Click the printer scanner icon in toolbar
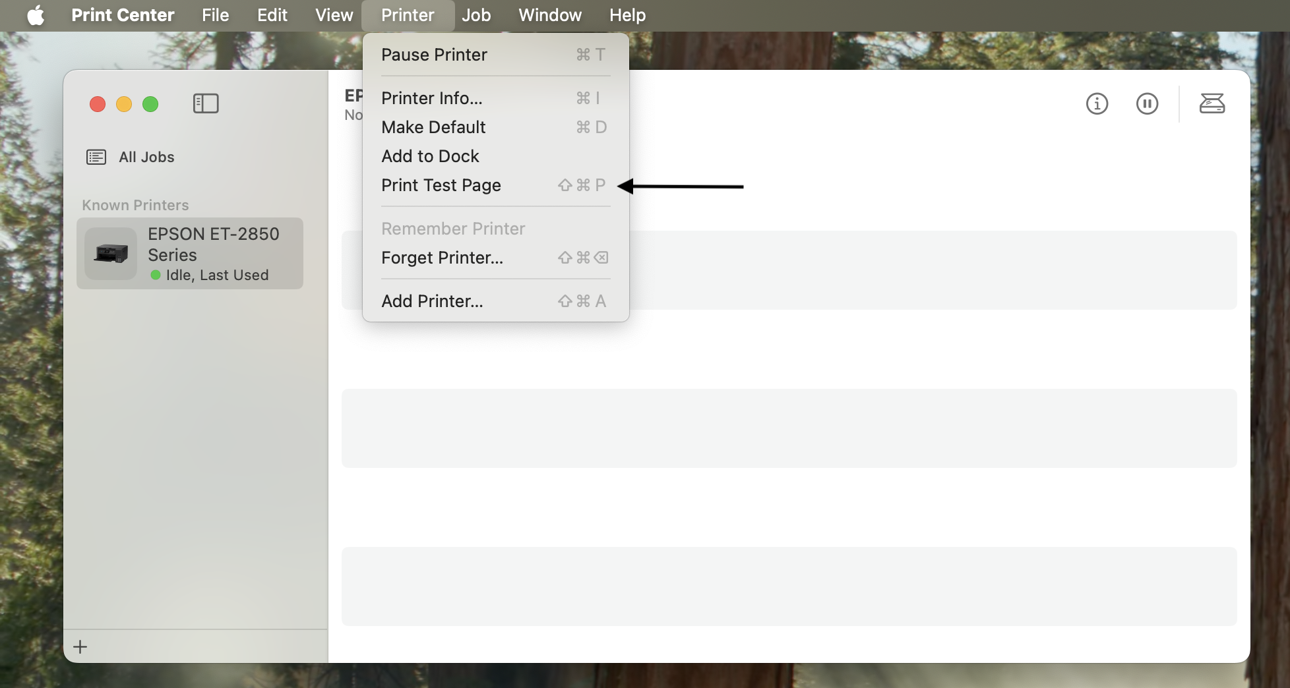The width and height of the screenshot is (1290, 688). point(1212,103)
